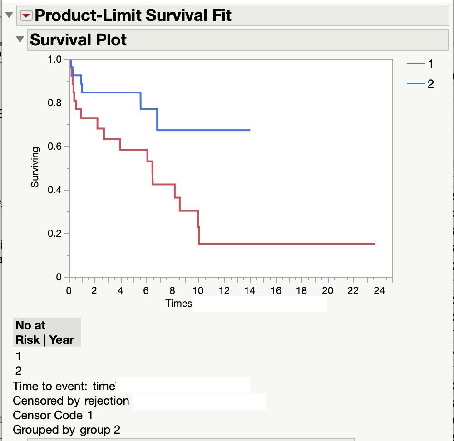Click the 1.0 tick label on the y-axis
The height and width of the screenshot is (441, 454).
pos(55,59)
